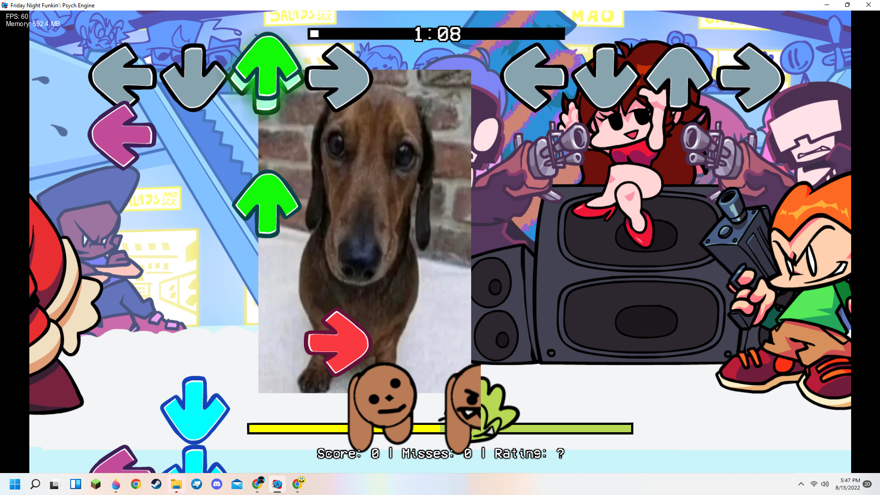Screen dimensions: 880x495
Task: Toggle the volume speaker in the system tray
Action: (825, 484)
